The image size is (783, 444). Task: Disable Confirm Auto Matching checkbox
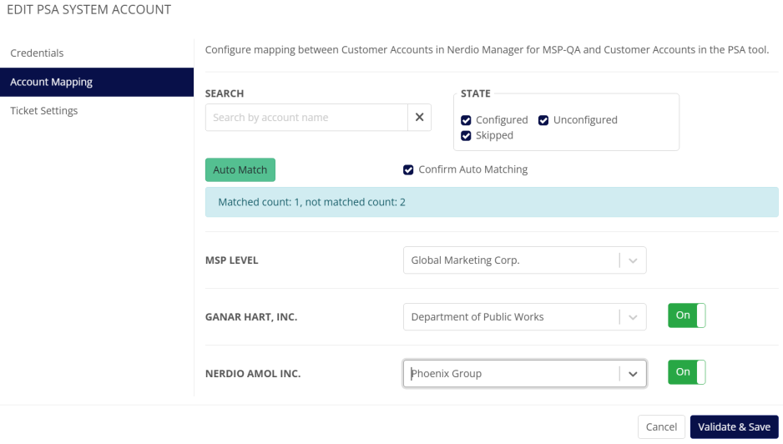click(x=408, y=170)
